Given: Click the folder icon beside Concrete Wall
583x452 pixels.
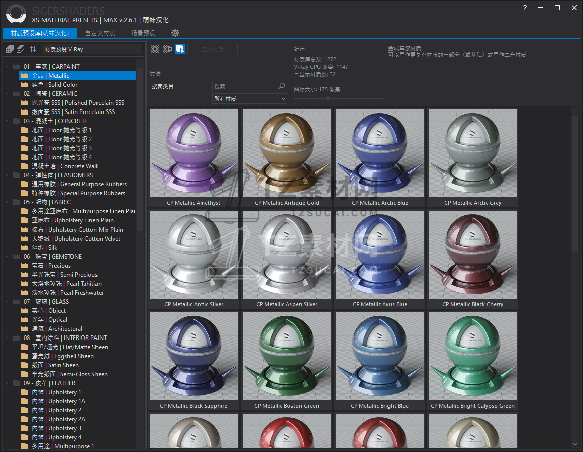Looking at the screenshot, I should pyautogui.click(x=25, y=166).
